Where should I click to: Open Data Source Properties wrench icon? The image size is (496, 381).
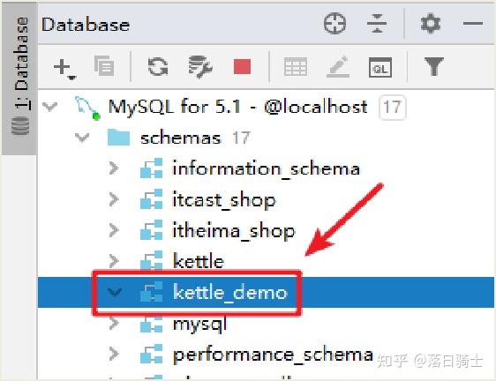pyautogui.click(x=200, y=67)
